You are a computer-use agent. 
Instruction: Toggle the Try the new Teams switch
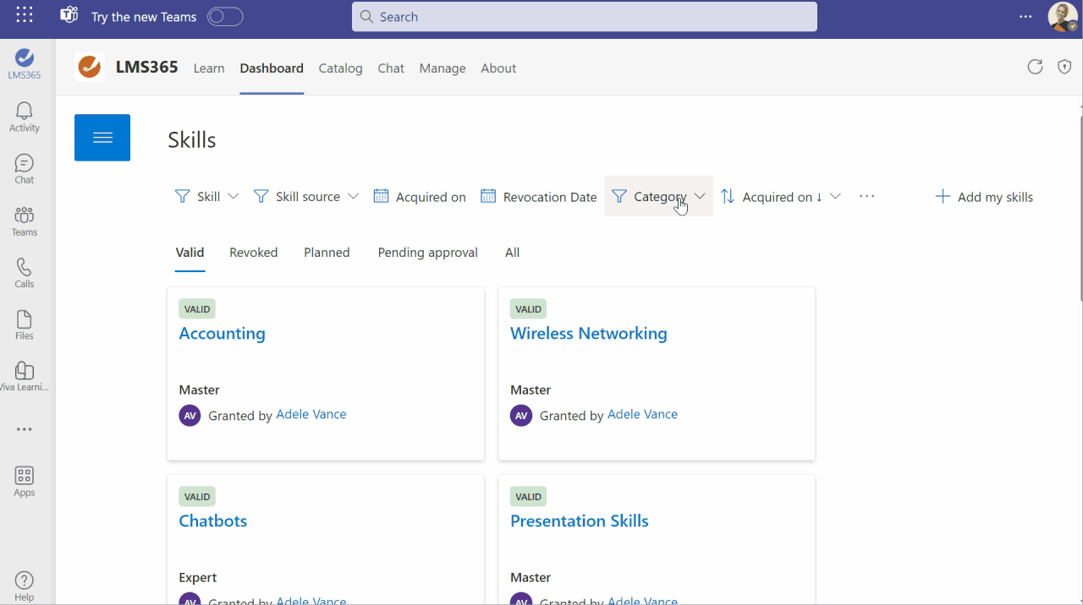(225, 17)
